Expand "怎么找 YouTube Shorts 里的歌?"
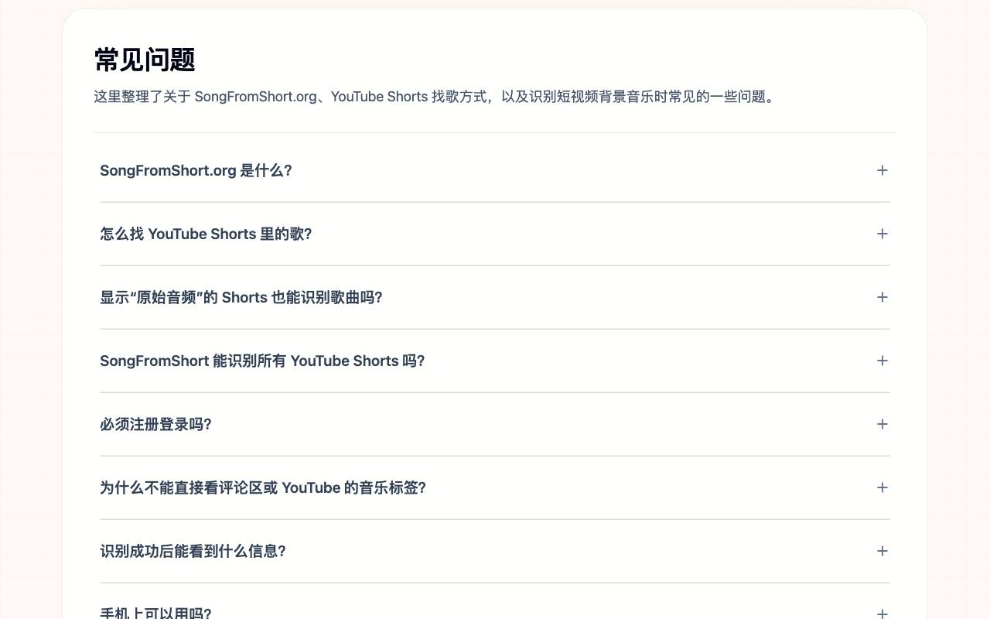 pos(495,234)
